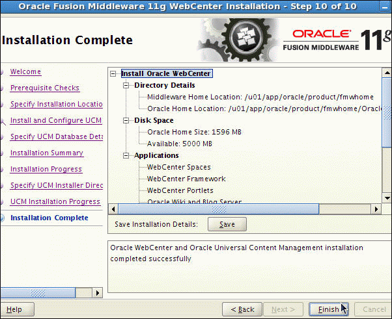This screenshot has height=319, width=392.
Task: Select Available: 5000 MB row
Action: 180,144
